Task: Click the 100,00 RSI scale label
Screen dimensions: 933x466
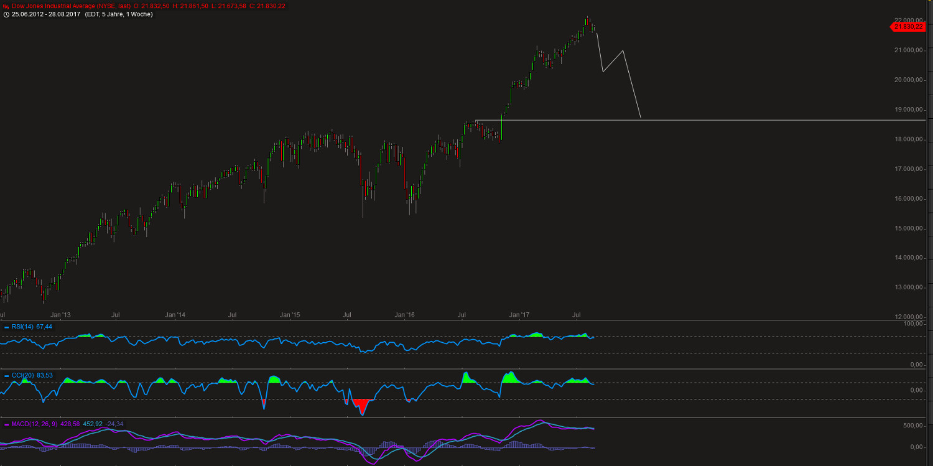Action: point(913,324)
